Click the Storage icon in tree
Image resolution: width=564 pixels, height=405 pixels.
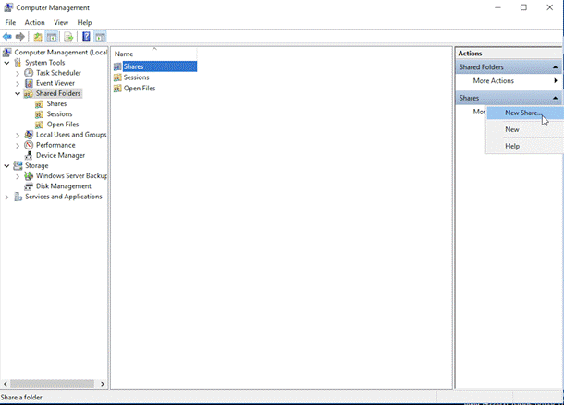click(18, 165)
